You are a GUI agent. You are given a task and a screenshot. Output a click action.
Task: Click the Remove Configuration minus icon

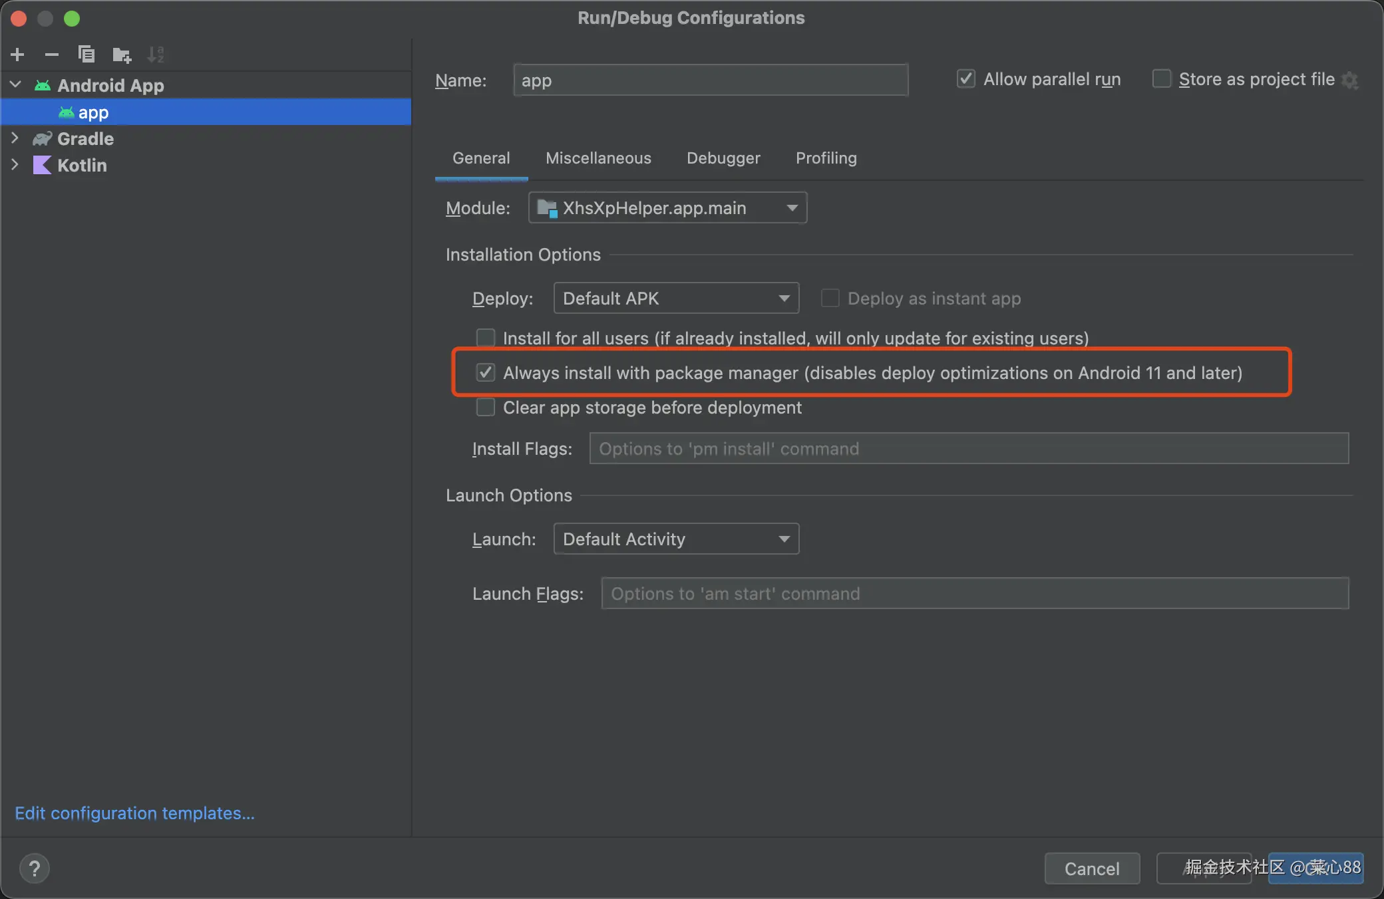point(52,55)
